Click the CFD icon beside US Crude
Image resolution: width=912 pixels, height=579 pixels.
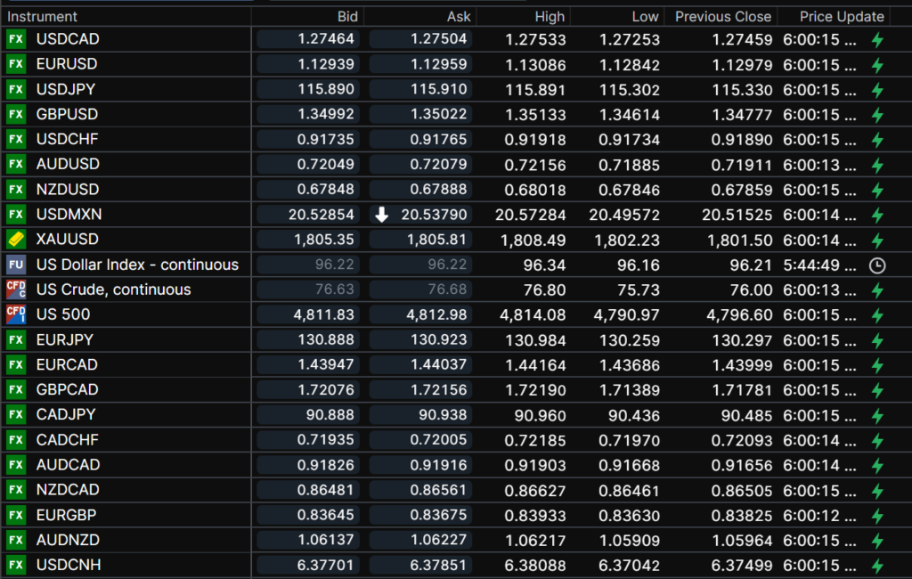16,289
